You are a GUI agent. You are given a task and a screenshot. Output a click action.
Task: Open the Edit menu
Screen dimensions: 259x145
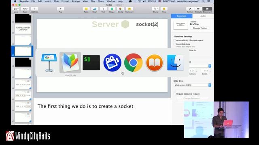point(40,1)
